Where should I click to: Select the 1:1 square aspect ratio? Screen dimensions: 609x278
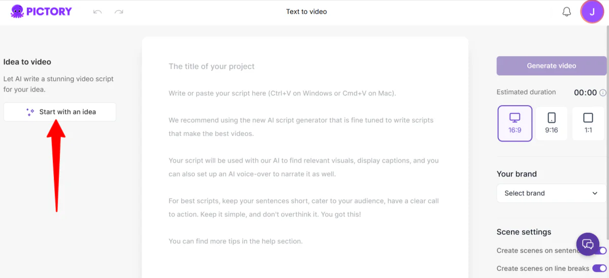click(588, 123)
